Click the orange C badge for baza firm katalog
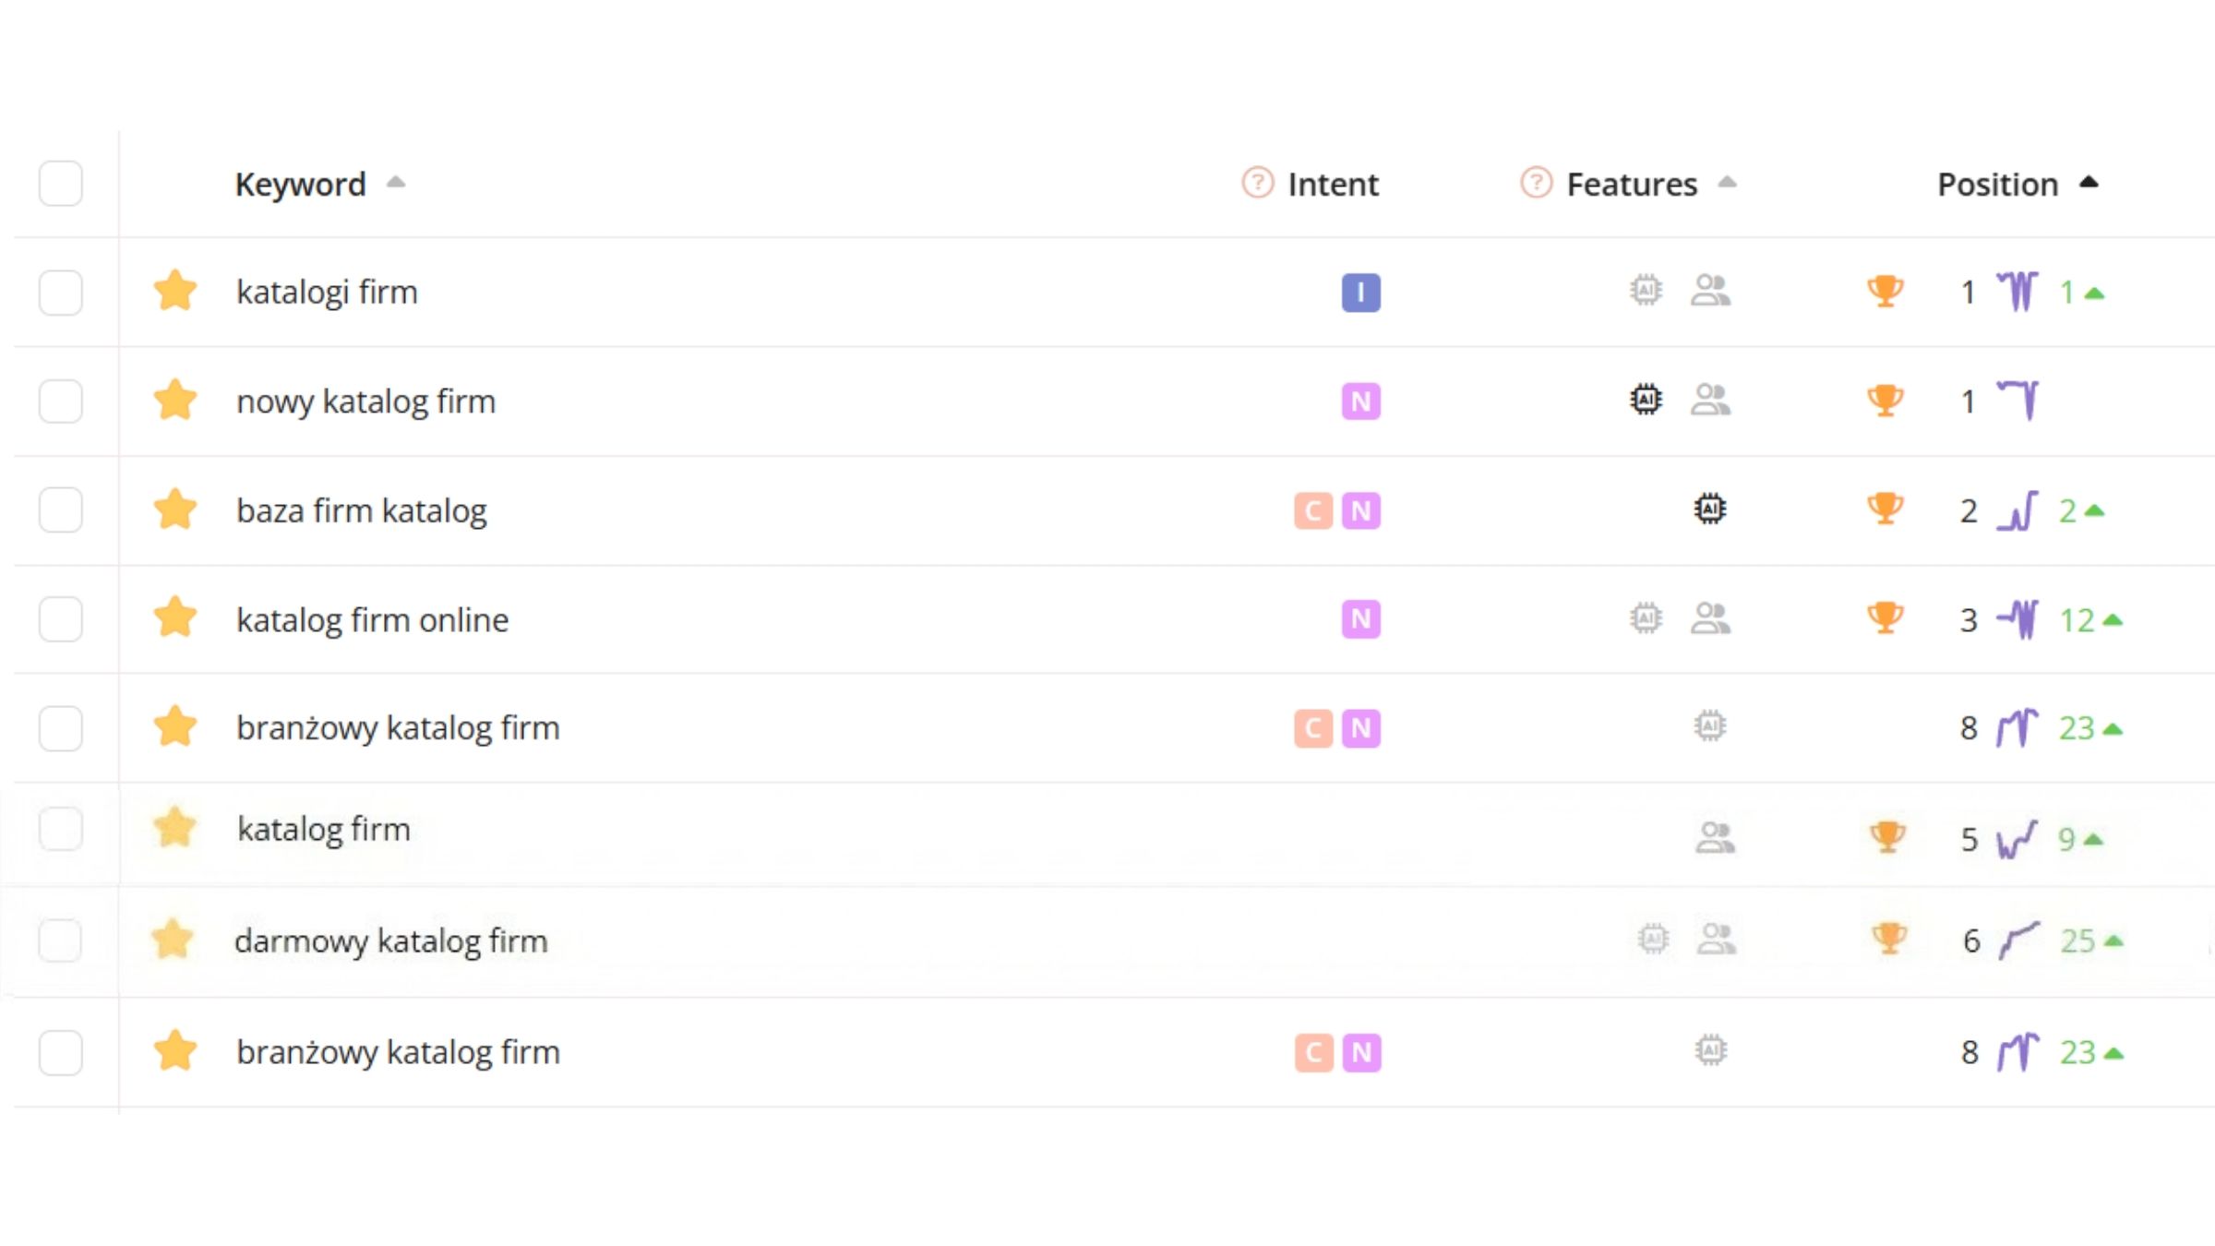Screen dimensions: 2215x1246 click(x=1312, y=510)
